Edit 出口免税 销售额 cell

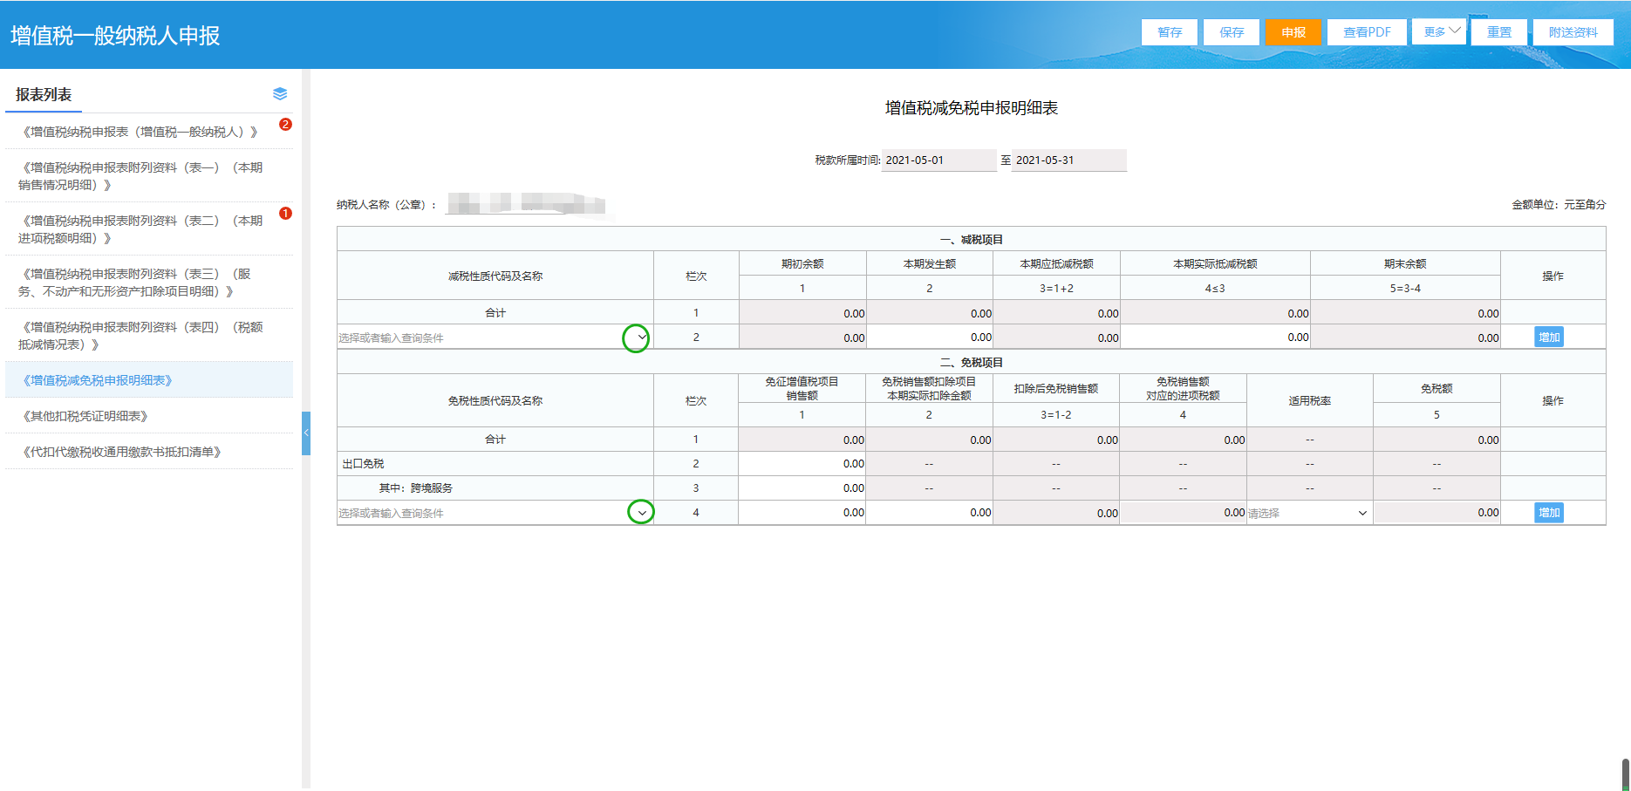click(802, 463)
